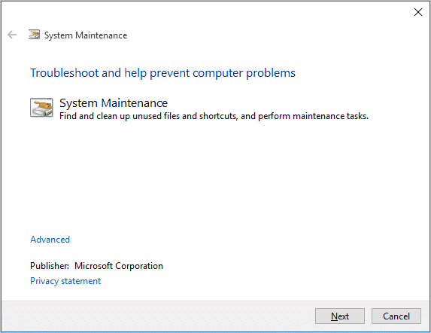Click the word Troubleshoot in the heading

pos(65,73)
